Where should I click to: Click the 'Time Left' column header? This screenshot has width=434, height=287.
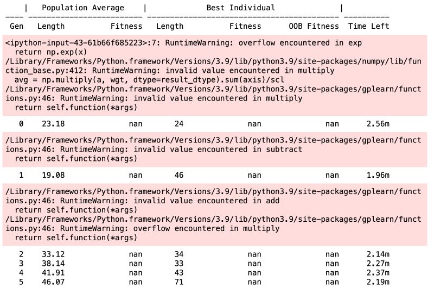coord(368,26)
